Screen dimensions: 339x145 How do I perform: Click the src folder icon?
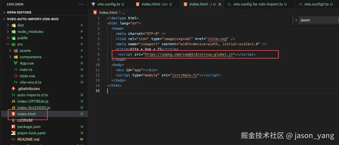pyautogui.click(x=13, y=44)
